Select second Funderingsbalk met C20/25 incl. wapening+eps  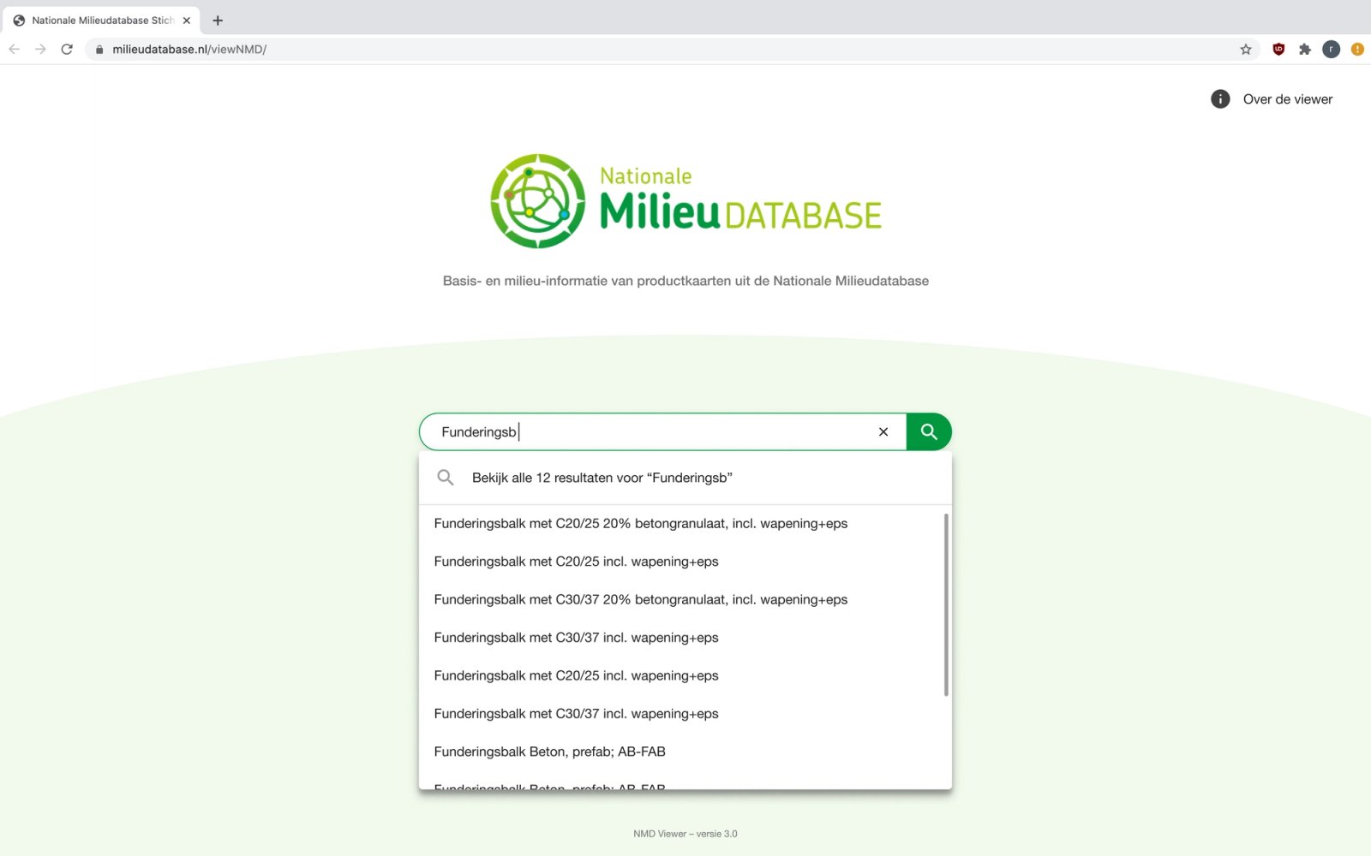[x=681, y=675]
